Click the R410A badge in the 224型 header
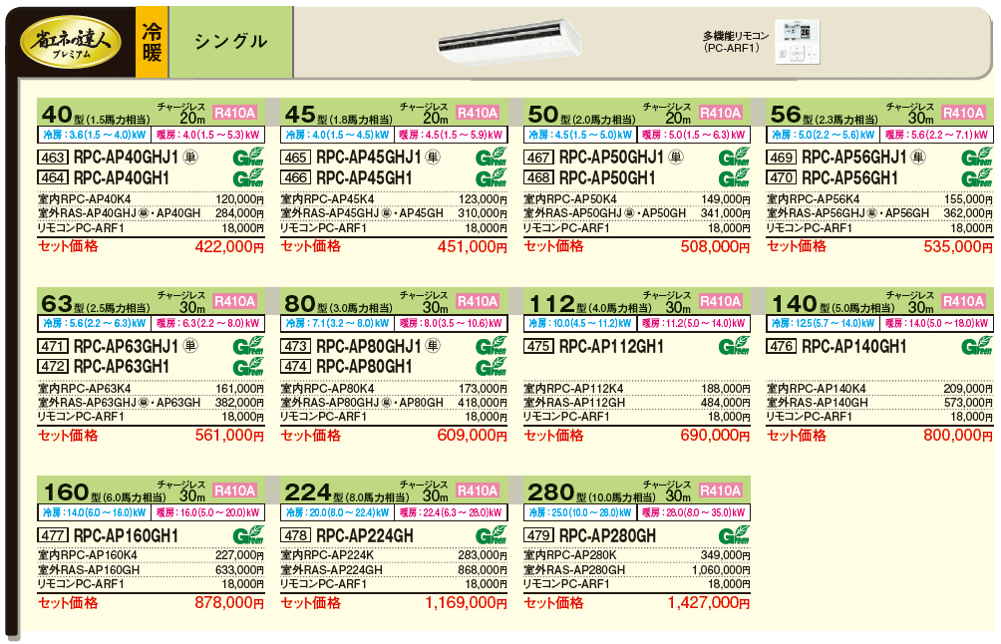Viewport: 1001px width, 644px height. pos(479,490)
